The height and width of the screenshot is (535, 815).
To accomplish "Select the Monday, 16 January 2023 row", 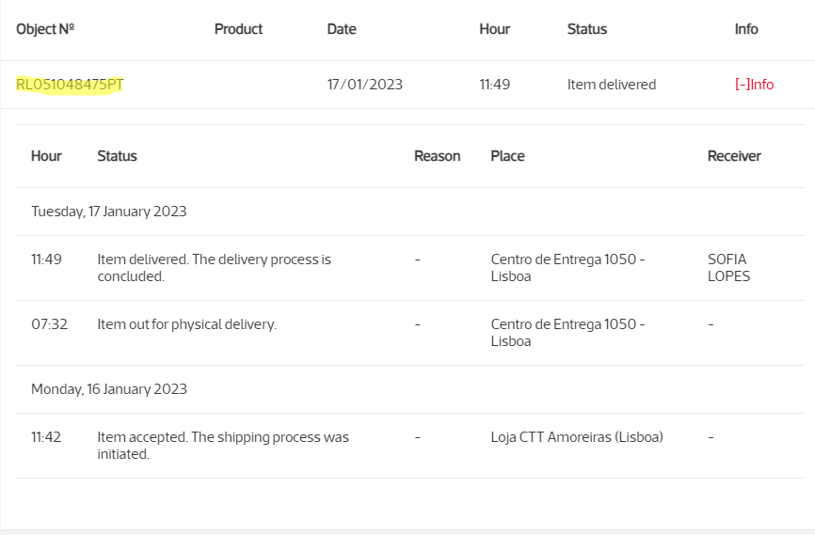I will [109, 389].
